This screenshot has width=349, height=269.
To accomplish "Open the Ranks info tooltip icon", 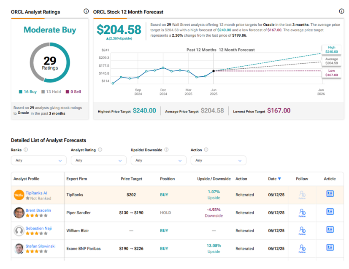I will click(26, 150).
